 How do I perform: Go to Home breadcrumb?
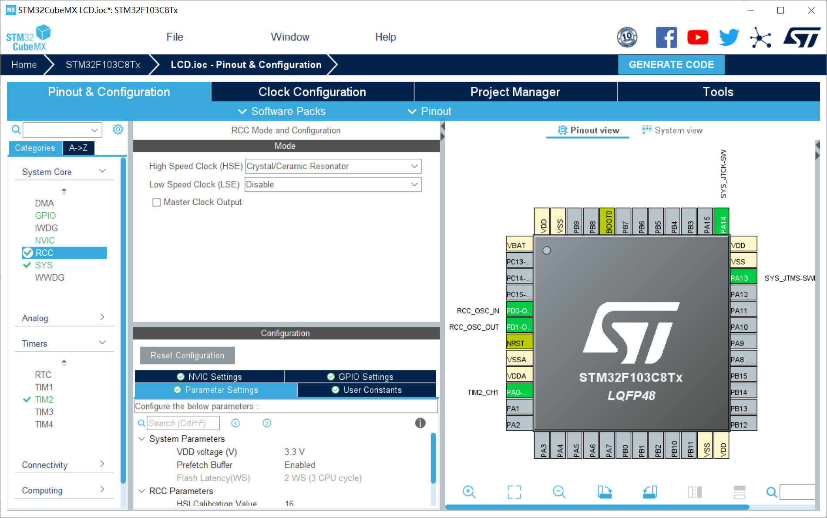(x=24, y=65)
